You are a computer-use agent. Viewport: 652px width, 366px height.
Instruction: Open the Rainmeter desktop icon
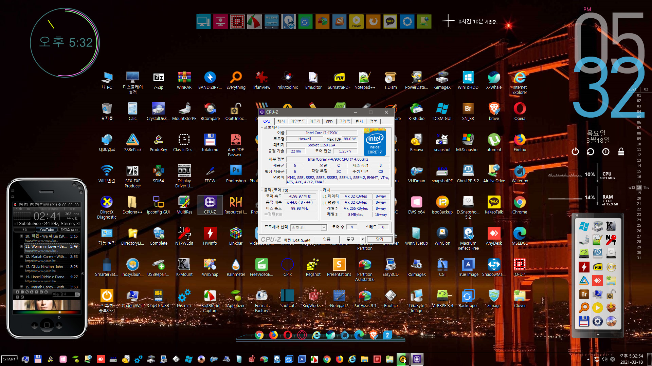[x=236, y=267]
